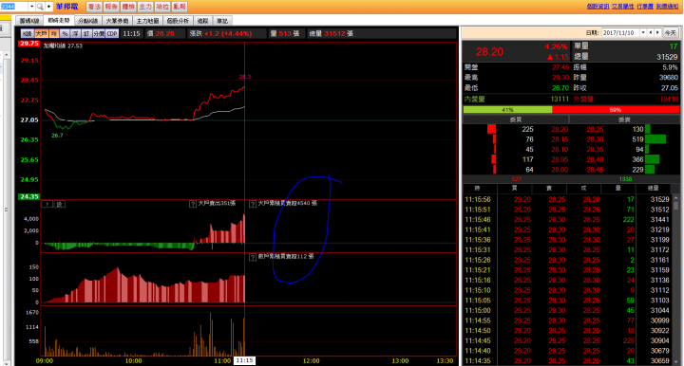This screenshot has height=366, width=684.
Task: Click the date field showing 2017/11/10
Action: tap(620, 32)
